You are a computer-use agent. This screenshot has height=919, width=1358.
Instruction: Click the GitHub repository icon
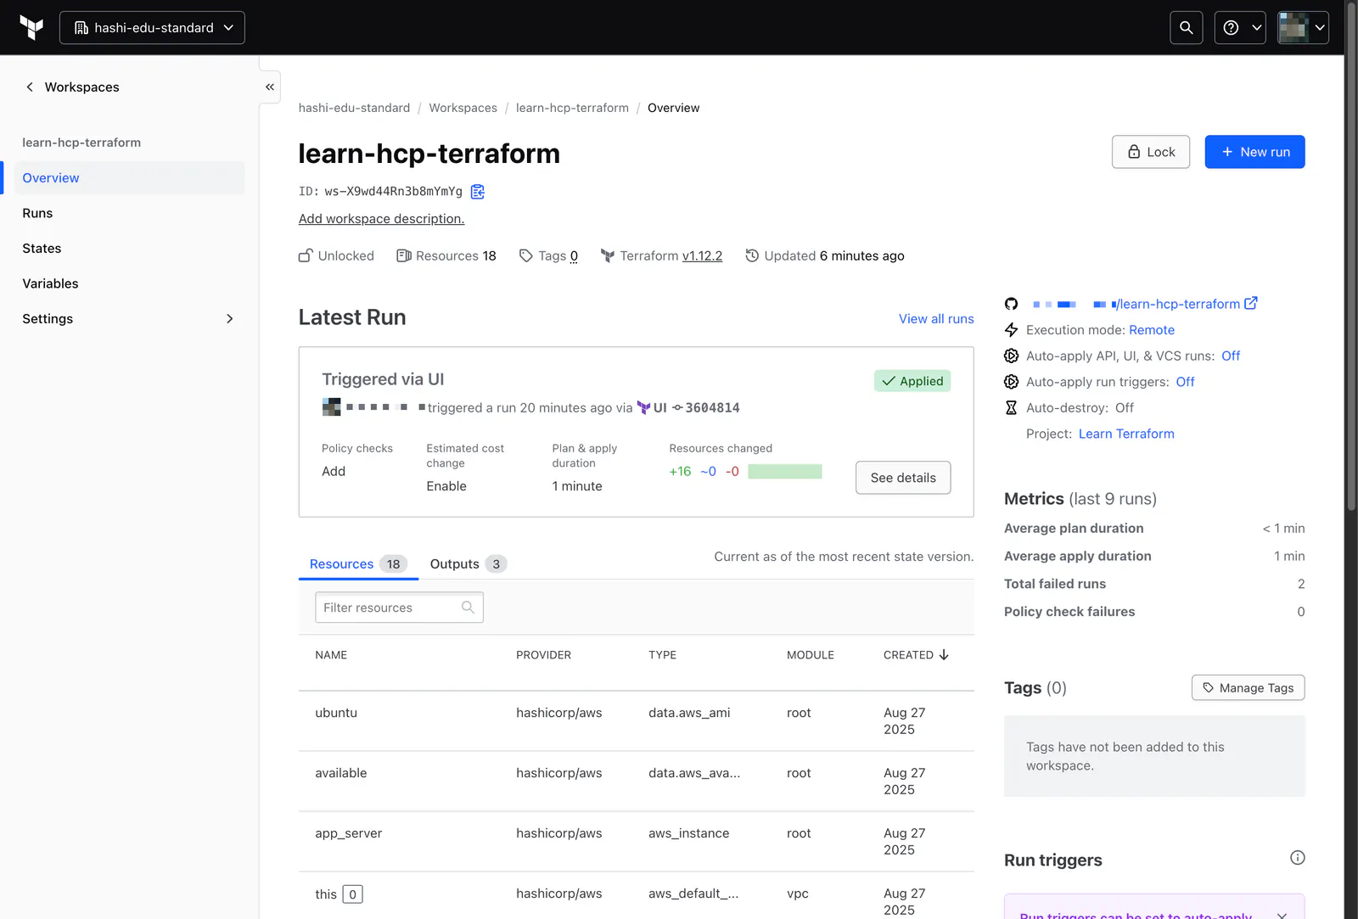pyautogui.click(x=1011, y=304)
